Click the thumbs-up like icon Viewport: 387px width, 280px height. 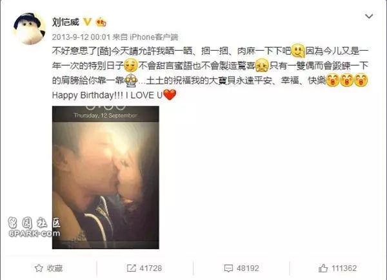(323, 268)
